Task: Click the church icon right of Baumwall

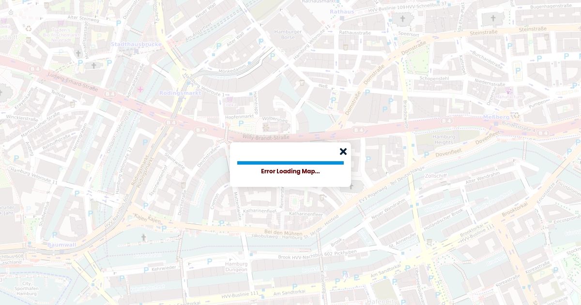Action: point(143,237)
